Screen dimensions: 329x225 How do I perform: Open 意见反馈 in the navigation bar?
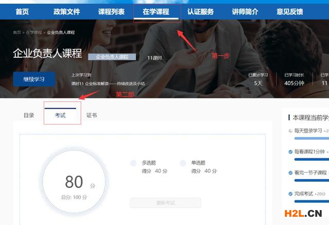tap(290, 11)
